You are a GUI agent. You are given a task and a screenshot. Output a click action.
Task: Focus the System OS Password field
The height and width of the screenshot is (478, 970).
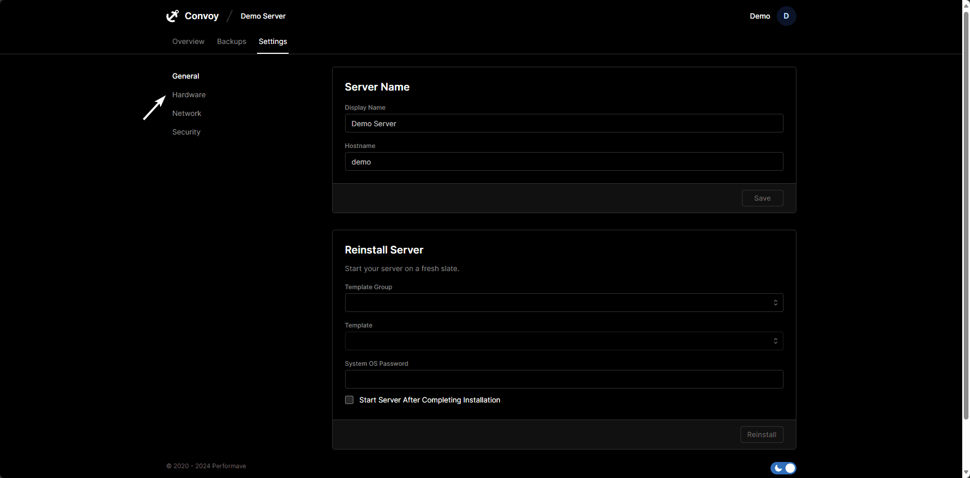coord(564,379)
